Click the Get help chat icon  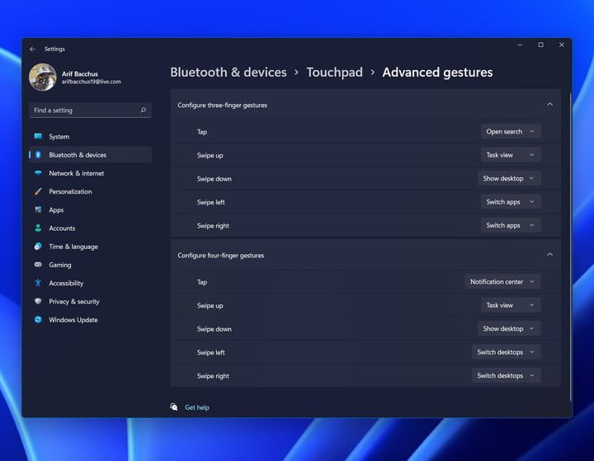[173, 407]
